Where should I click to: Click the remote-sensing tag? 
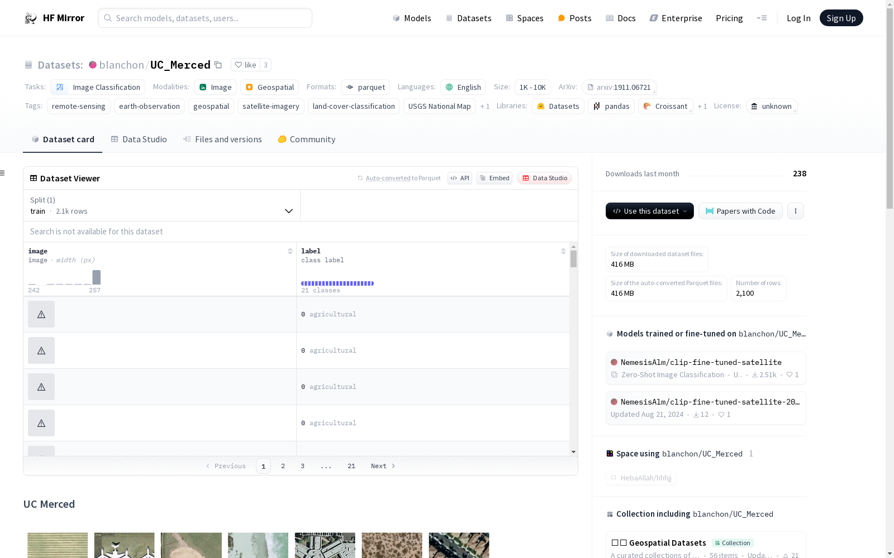point(79,106)
